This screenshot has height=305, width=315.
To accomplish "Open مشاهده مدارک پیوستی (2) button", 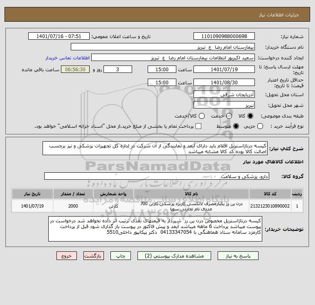I will [174, 256].
